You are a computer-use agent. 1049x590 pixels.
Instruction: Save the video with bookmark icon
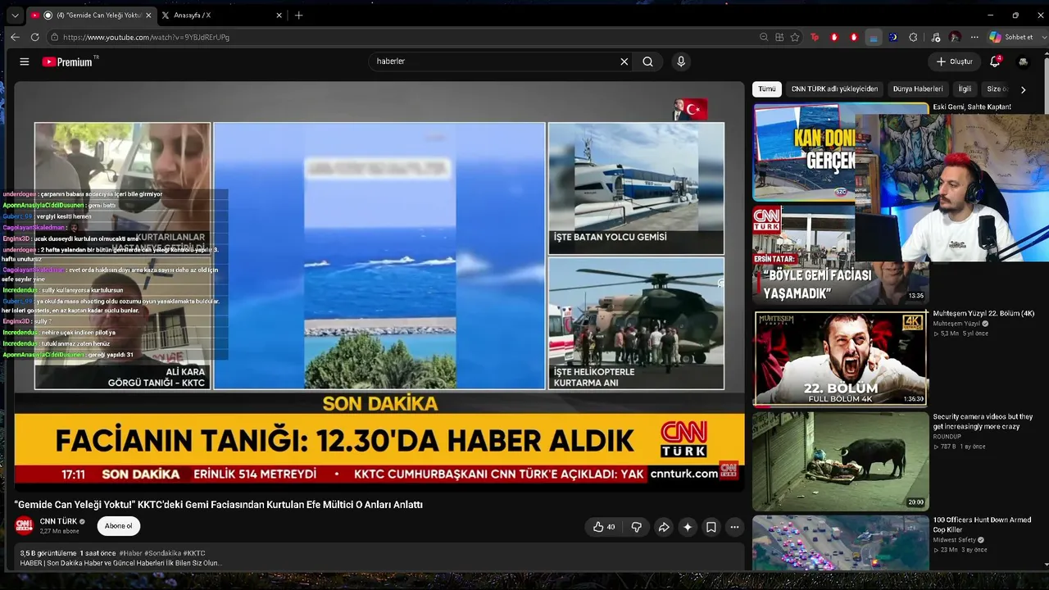point(711,527)
